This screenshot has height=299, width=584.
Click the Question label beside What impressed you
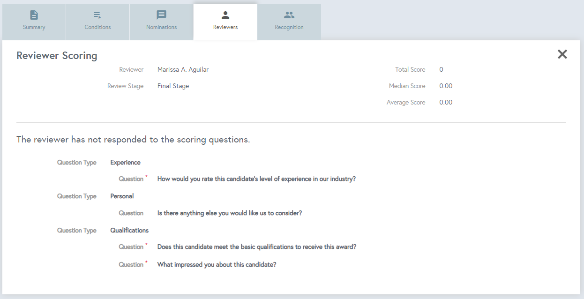131,265
